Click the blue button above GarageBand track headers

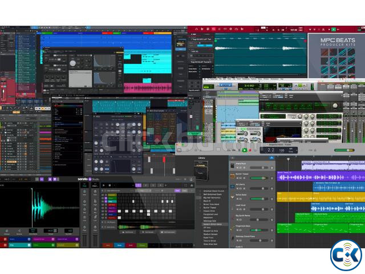point(271,158)
